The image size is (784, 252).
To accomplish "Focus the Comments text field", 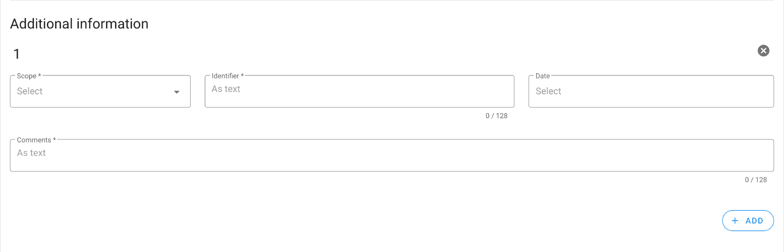I will (x=392, y=155).
